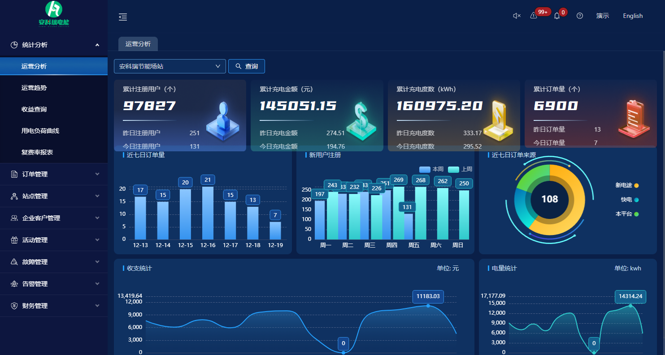
Task: Switch to the 运营分析 page tab
Action: pyautogui.click(x=138, y=44)
